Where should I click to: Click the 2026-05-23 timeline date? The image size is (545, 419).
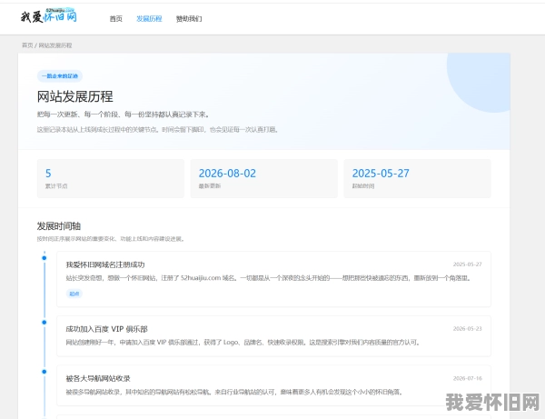click(x=467, y=329)
